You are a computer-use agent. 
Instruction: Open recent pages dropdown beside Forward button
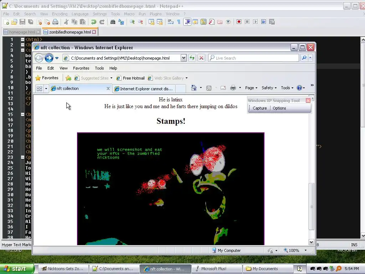pos(57,58)
